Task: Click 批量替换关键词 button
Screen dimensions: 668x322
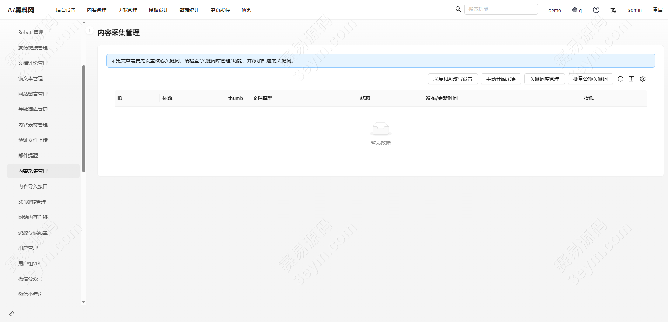Action: click(590, 79)
